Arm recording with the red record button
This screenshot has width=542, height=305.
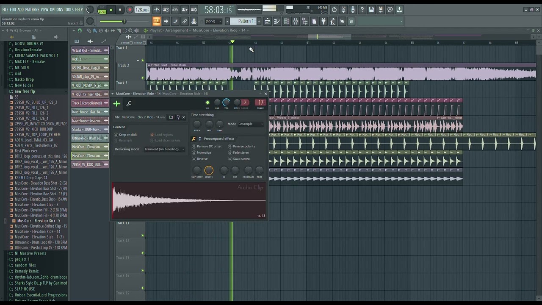[x=130, y=10]
